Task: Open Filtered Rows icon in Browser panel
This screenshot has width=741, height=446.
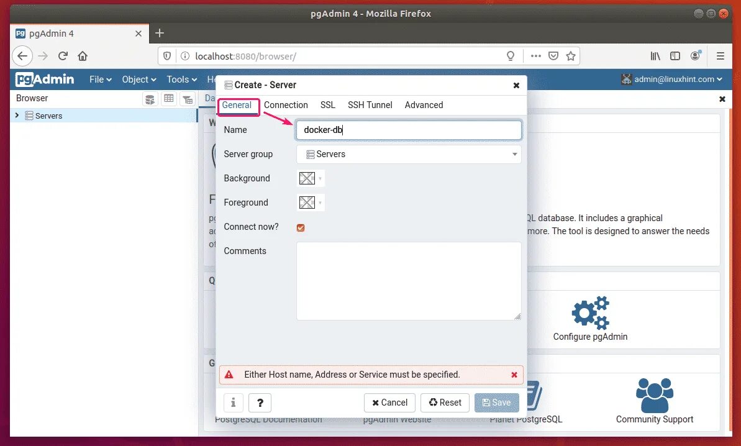Action: (x=188, y=99)
